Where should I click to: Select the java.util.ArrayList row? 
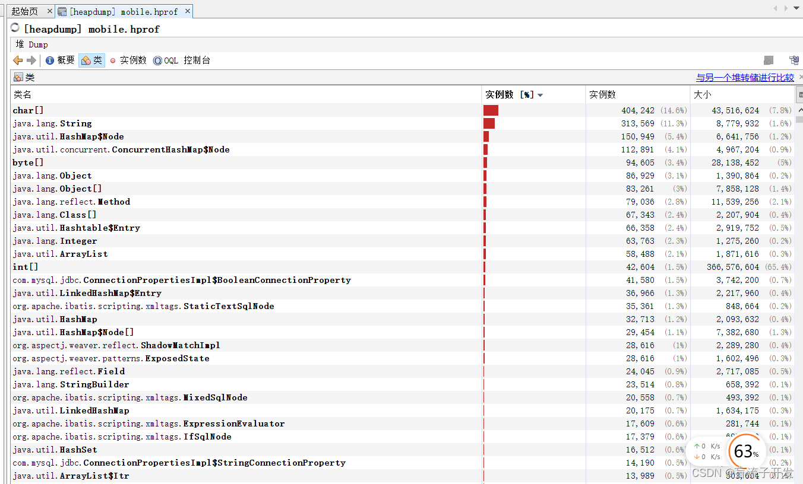pyautogui.click(x=402, y=254)
